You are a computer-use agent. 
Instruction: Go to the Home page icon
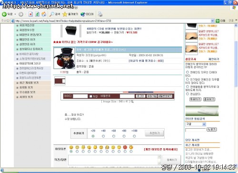pyautogui.click(x=44, y=14)
